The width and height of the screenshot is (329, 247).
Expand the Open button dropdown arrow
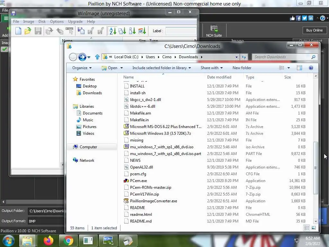point(121,68)
